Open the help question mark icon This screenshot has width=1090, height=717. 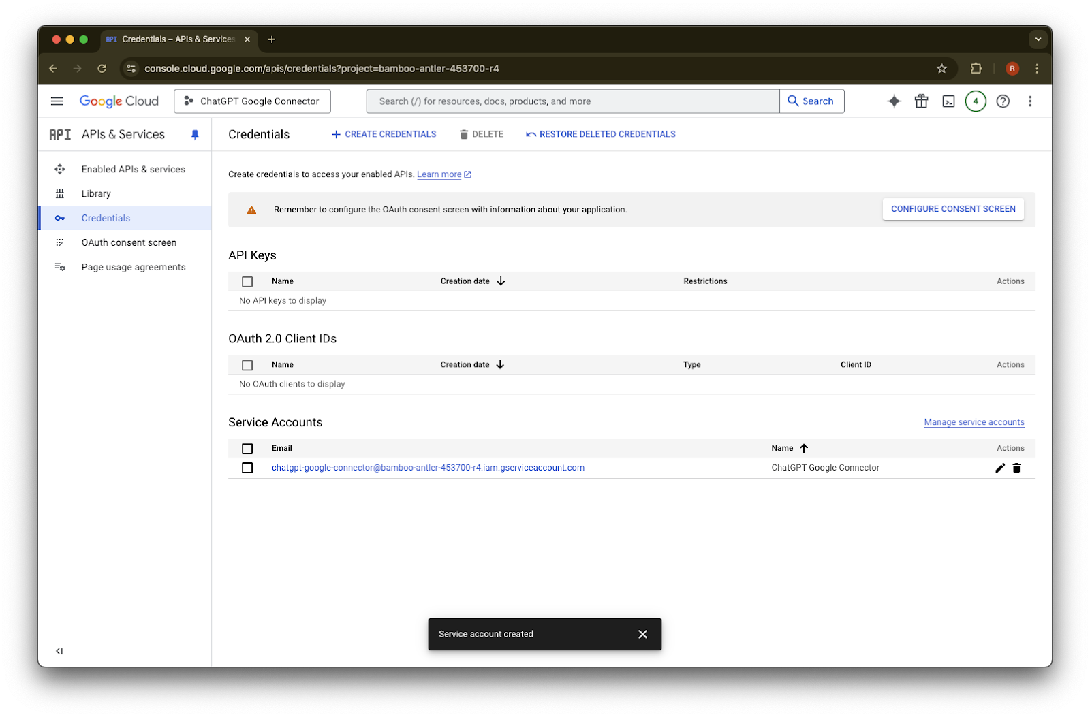(1003, 101)
